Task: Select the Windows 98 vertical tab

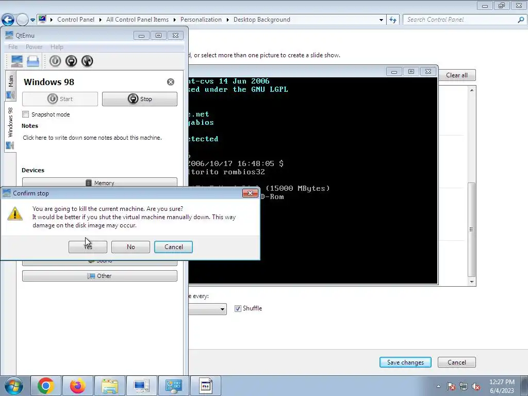Action: (x=10, y=127)
